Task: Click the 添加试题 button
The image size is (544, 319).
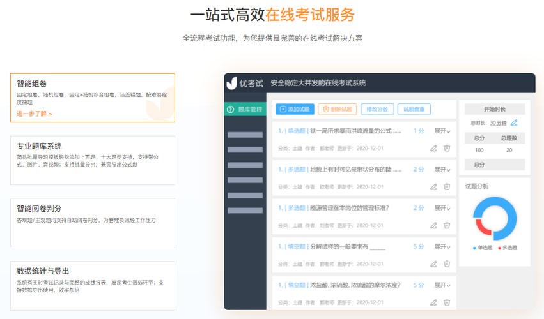Action: (x=295, y=109)
